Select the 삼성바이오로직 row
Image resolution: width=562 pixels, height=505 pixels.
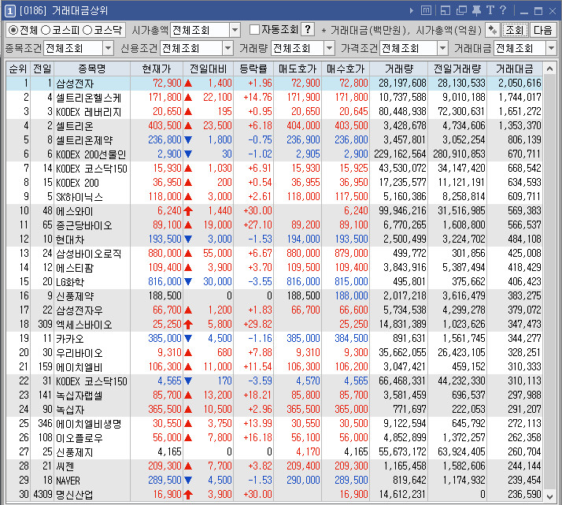click(274, 254)
